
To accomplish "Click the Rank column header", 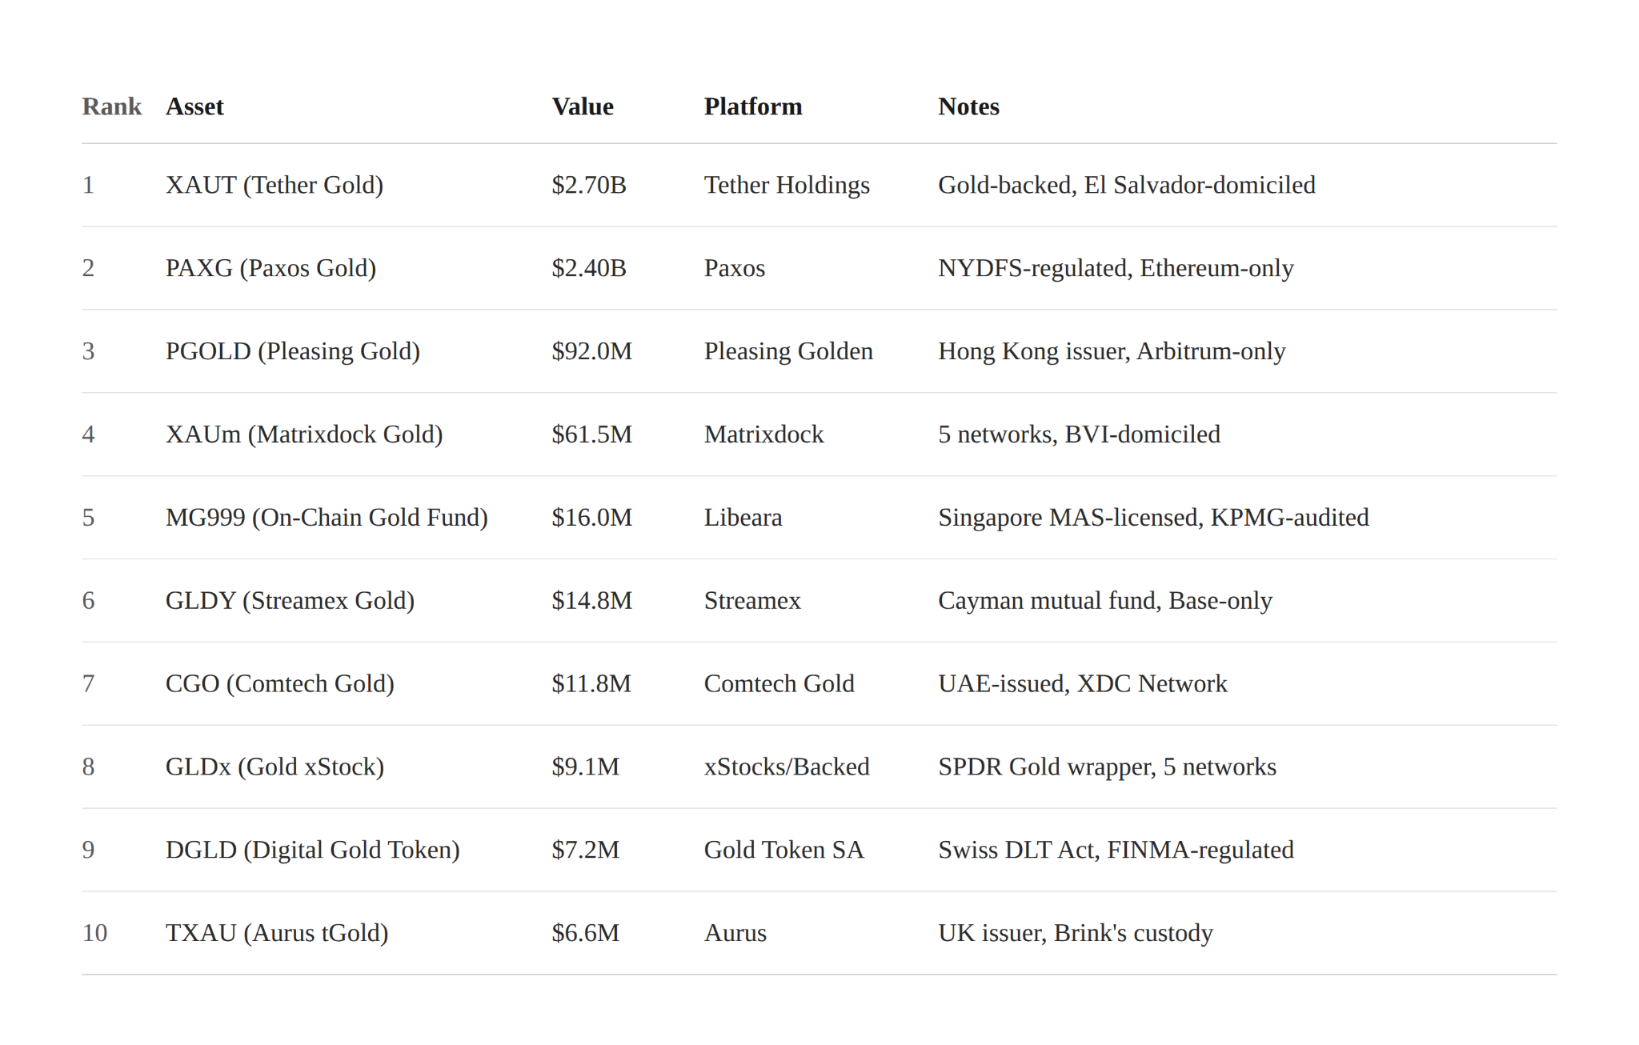I will (x=111, y=106).
